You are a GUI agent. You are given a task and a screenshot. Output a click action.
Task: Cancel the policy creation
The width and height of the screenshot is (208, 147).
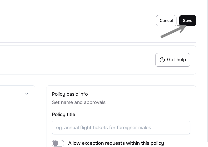(166, 21)
